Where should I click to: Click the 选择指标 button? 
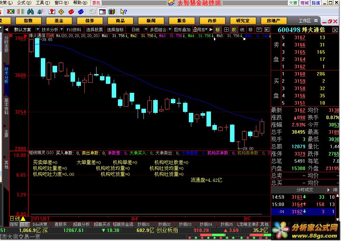(115, 30)
